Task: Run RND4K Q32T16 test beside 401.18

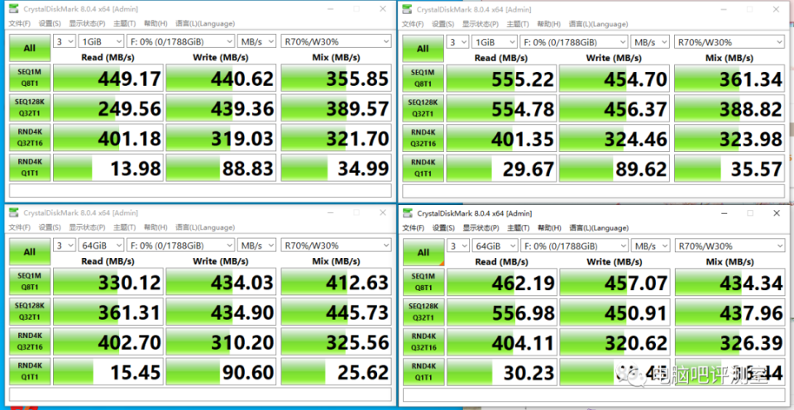Action: (x=30, y=138)
